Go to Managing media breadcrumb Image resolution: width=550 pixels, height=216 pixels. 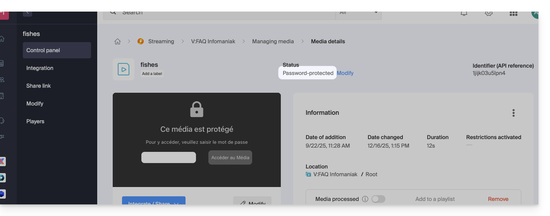coord(273,41)
